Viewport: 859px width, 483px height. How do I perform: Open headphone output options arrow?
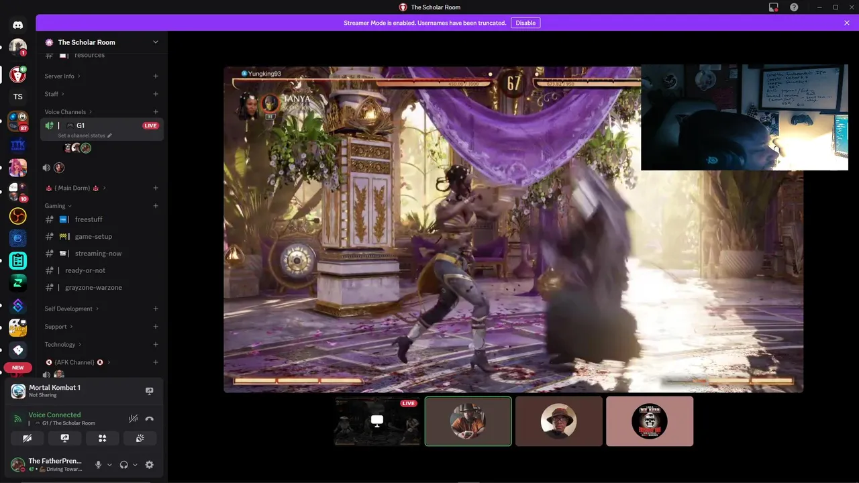coord(135,465)
